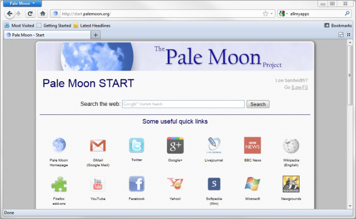The image size is (356, 219).
Task: Open the Google+ quick link icon
Action: pos(175,145)
